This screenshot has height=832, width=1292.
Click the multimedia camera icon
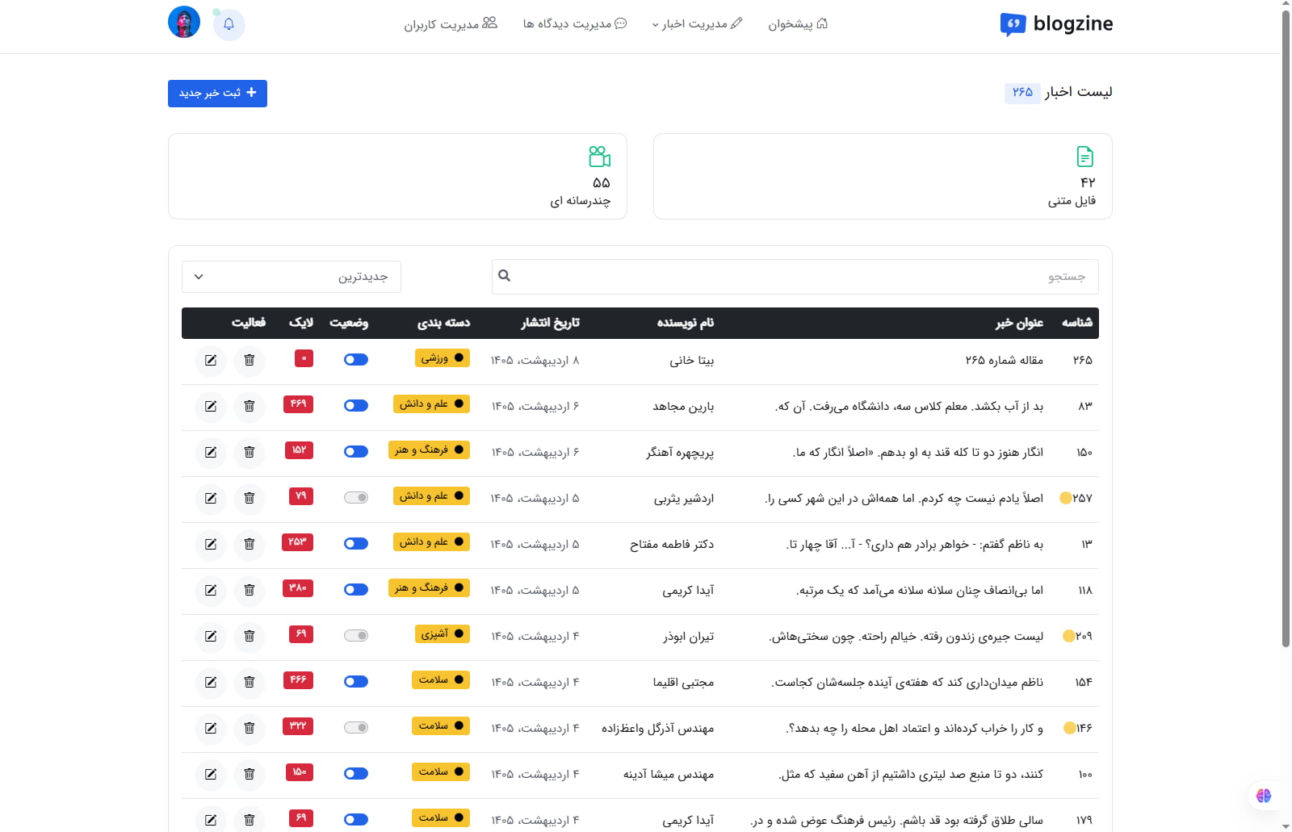(x=599, y=156)
